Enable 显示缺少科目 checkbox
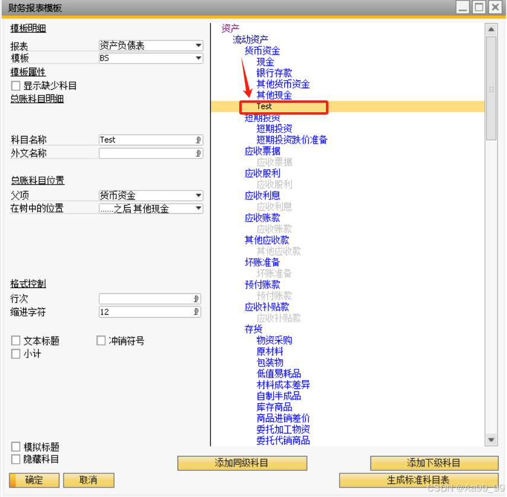Viewport: 507px width, 497px height. point(15,86)
